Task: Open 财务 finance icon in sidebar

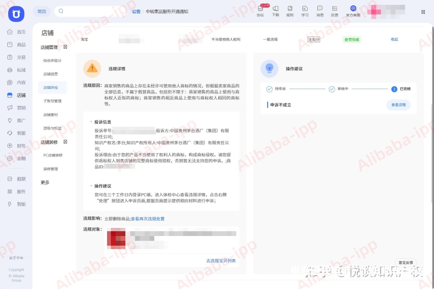Action: pos(10,146)
